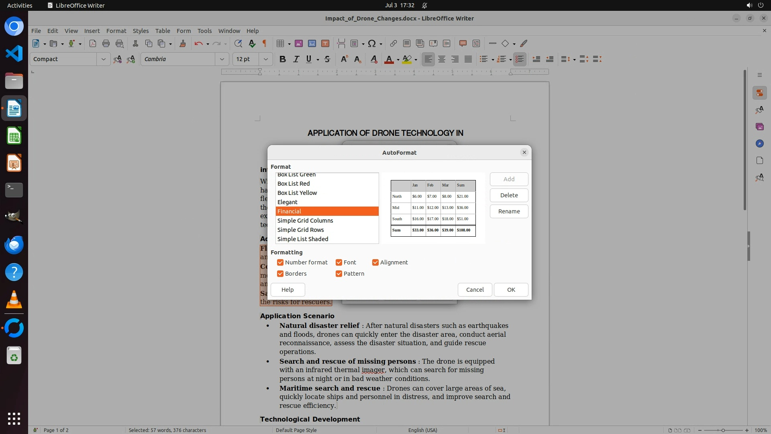Viewport: 771px width, 434px height.
Task: Open the 12 pt font size dropdown
Action: (265, 59)
